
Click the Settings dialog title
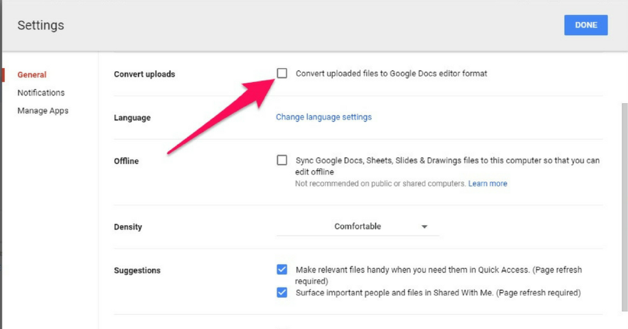(40, 25)
